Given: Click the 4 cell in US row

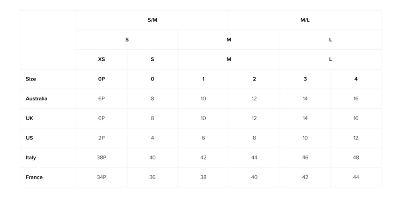Looking at the screenshot, I should (x=153, y=138).
